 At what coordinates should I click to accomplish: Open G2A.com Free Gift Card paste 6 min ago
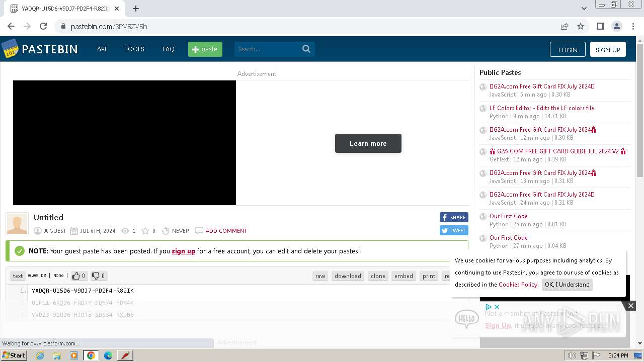[542, 86]
